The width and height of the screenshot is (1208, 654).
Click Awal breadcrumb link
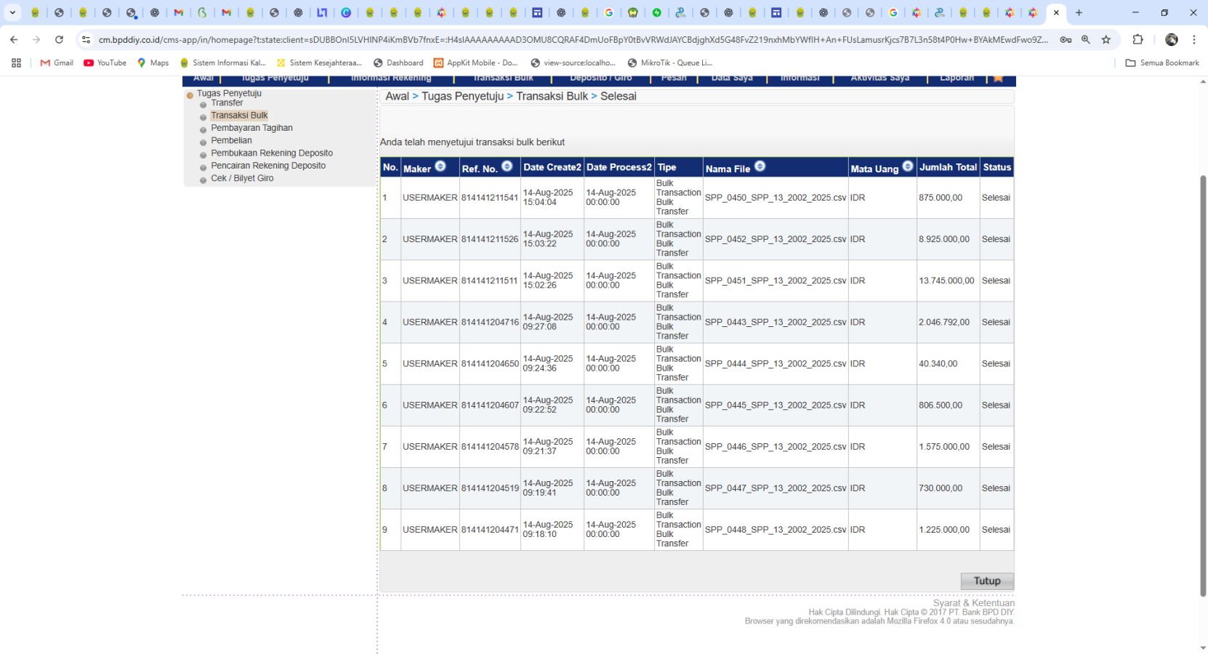pos(397,96)
